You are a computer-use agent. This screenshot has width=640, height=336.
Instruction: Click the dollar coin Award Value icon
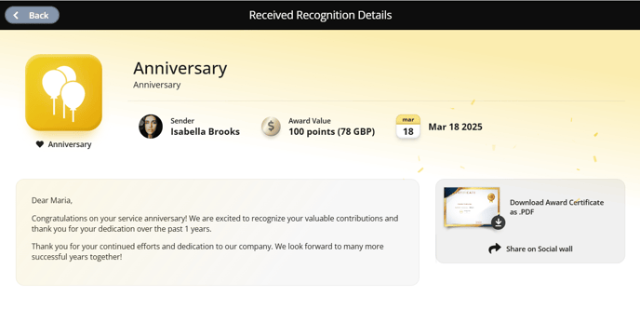click(271, 127)
